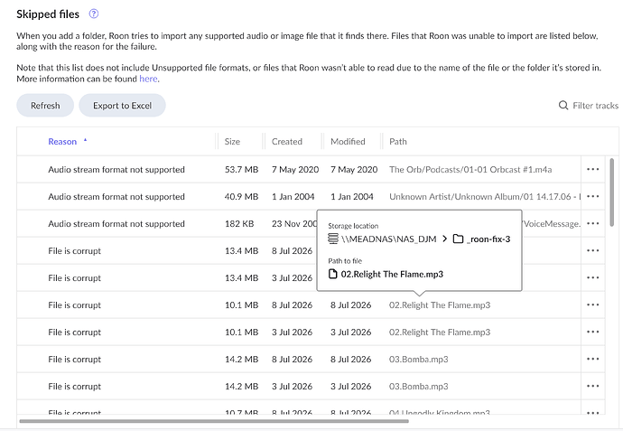Click the help question mark beside Skipped files
This screenshot has width=623, height=431.
point(94,14)
